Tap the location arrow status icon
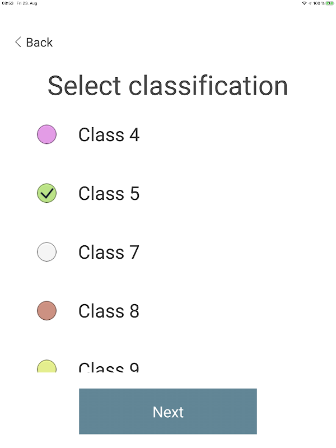The image size is (336, 448). click(310, 3)
